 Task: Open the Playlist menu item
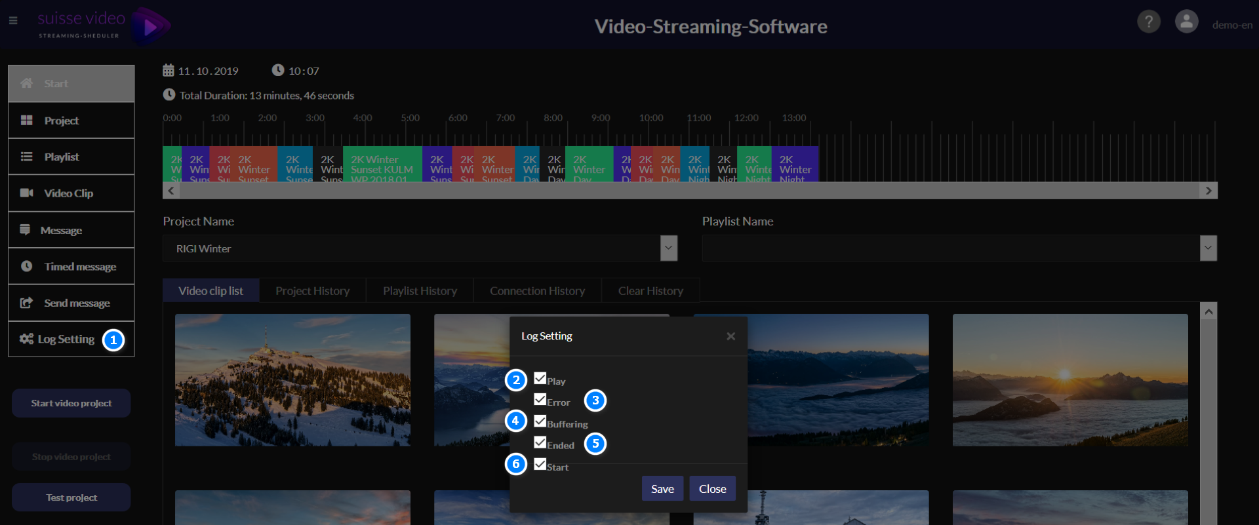click(x=71, y=157)
